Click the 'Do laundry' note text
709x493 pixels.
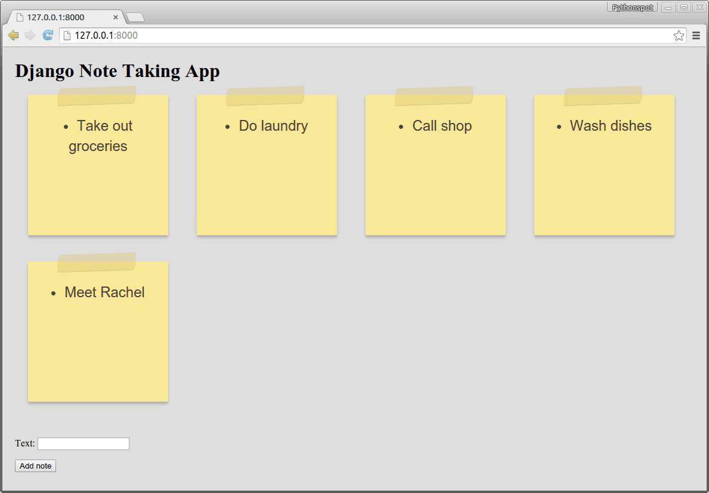click(x=274, y=126)
